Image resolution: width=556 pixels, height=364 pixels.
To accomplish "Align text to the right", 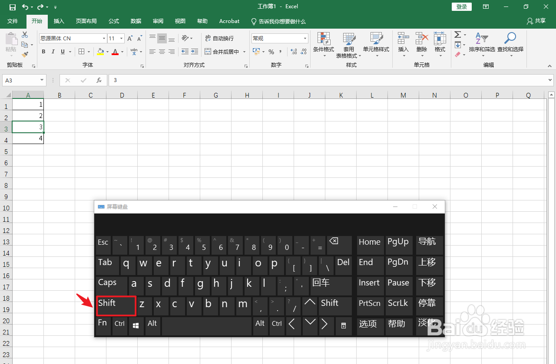I will 172,52.
